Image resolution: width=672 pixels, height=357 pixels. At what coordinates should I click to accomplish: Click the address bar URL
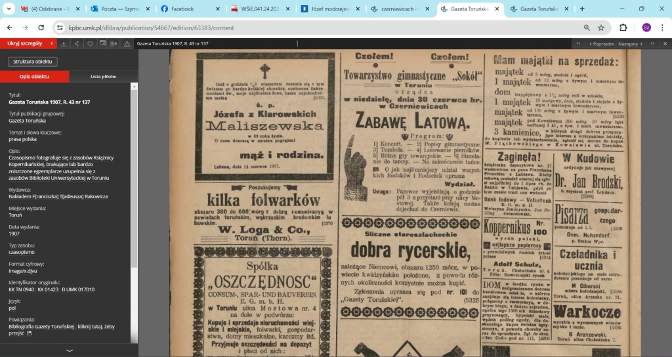coord(152,28)
